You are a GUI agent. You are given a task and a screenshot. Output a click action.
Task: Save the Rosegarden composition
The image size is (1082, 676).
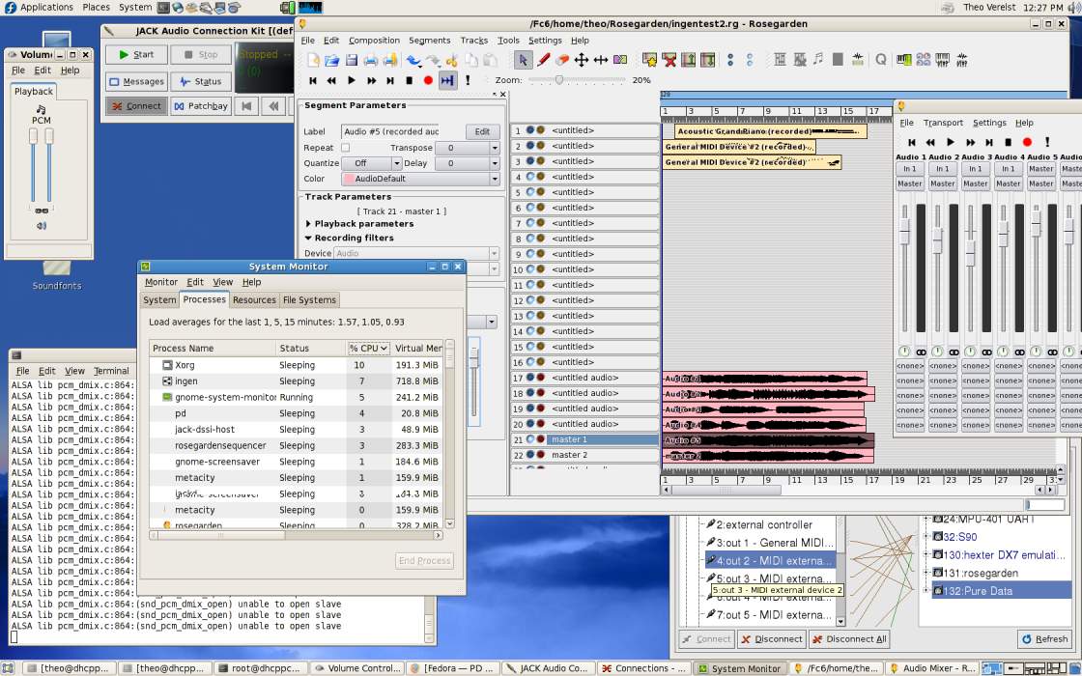(x=352, y=60)
